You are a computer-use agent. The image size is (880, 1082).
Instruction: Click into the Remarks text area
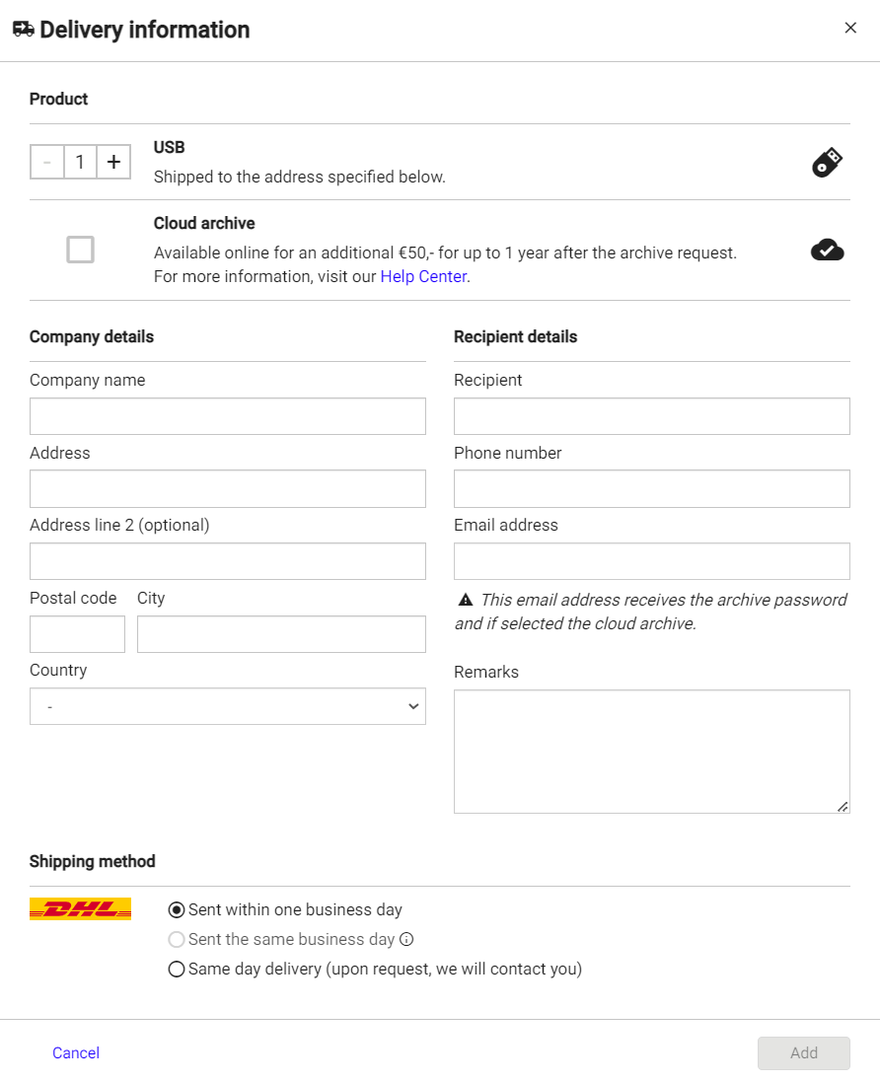click(651, 751)
